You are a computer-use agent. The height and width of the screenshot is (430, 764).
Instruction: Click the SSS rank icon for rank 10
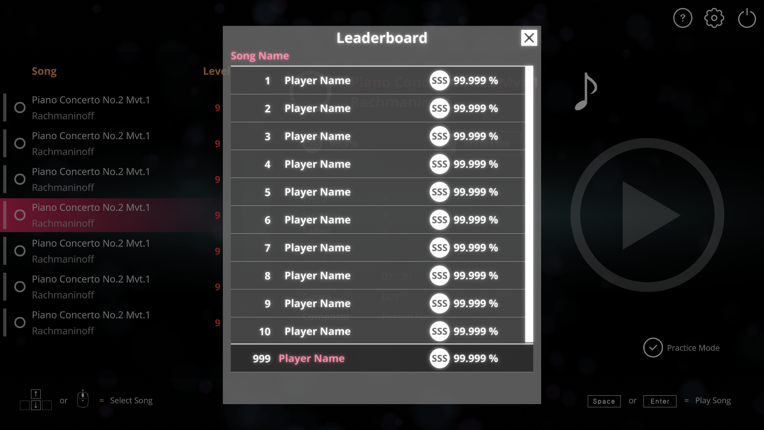click(440, 331)
